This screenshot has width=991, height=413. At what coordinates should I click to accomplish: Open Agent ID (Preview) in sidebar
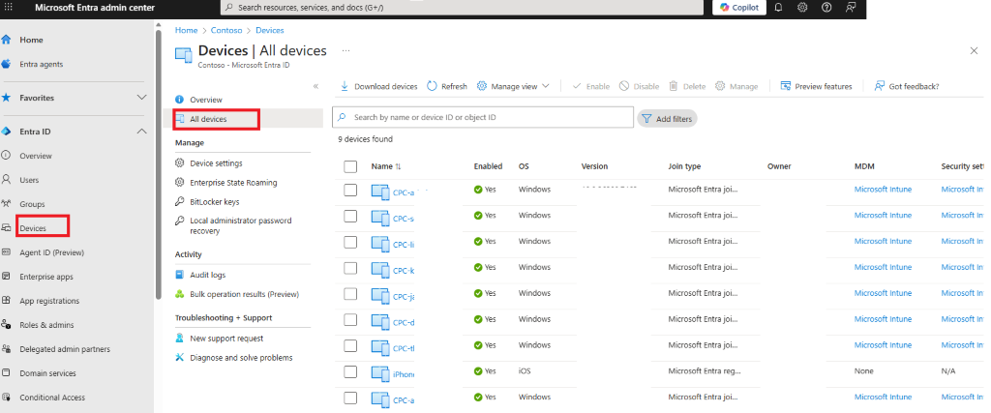point(52,252)
